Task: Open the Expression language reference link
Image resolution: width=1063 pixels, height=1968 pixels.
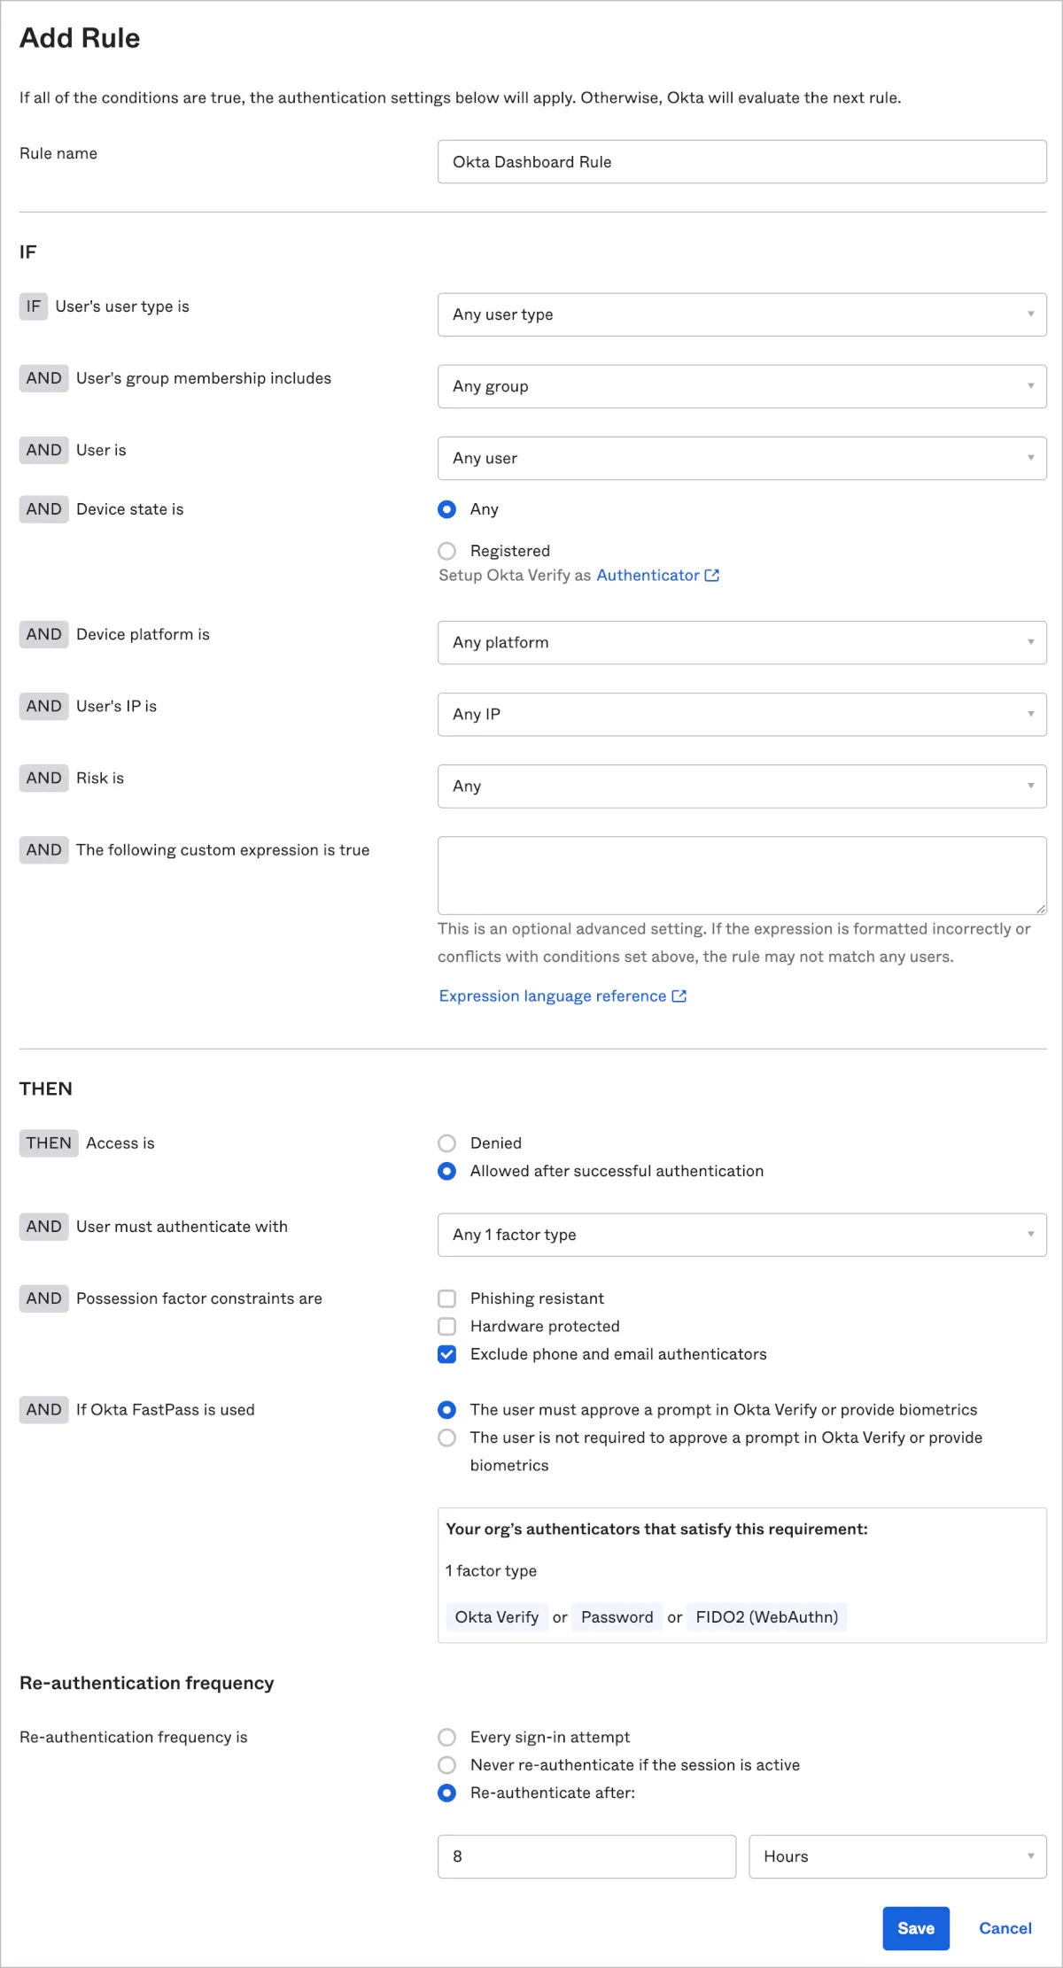Action: [552, 996]
